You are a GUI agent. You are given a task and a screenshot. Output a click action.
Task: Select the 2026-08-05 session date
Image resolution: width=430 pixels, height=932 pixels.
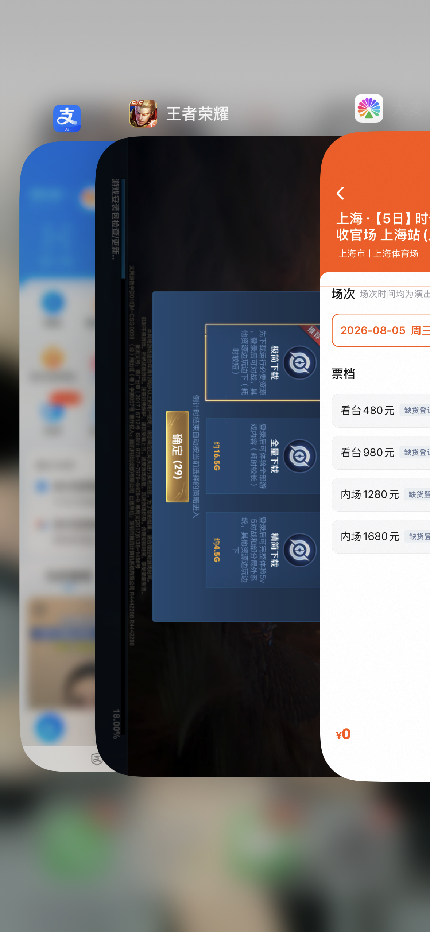(381, 330)
